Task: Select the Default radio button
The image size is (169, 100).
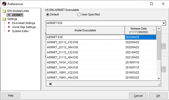Action: click(48, 14)
